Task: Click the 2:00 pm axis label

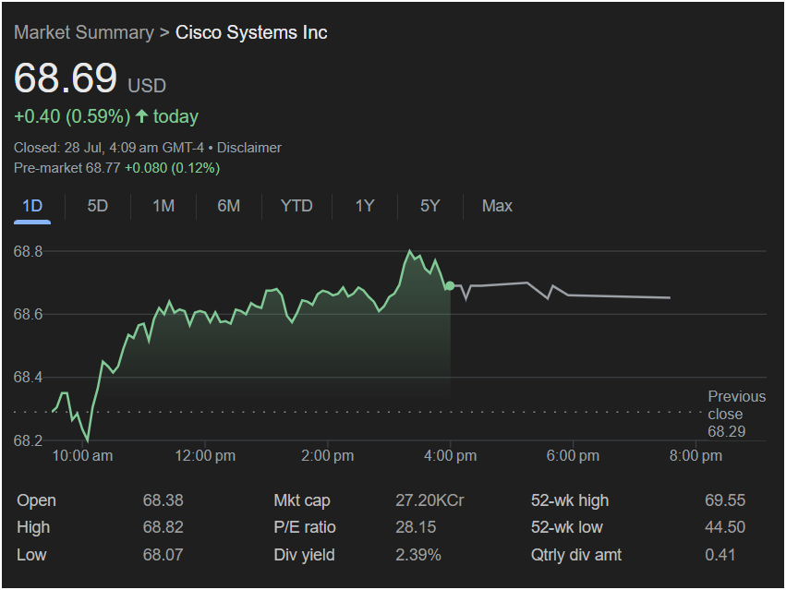Action: pos(327,456)
